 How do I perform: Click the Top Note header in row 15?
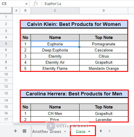coord(104,107)
